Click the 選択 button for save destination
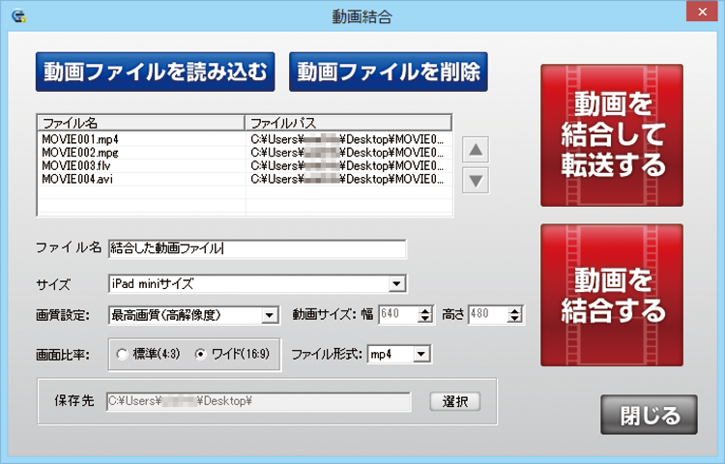 click(x=454, y=401)
